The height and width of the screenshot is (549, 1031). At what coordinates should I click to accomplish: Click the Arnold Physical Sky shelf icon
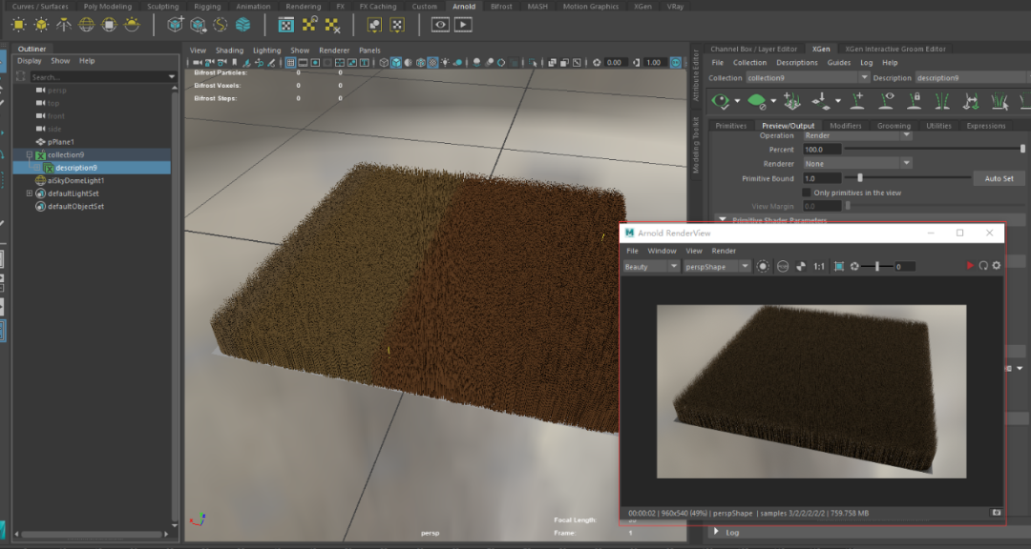pyautogui.click(x=133, y=25)
